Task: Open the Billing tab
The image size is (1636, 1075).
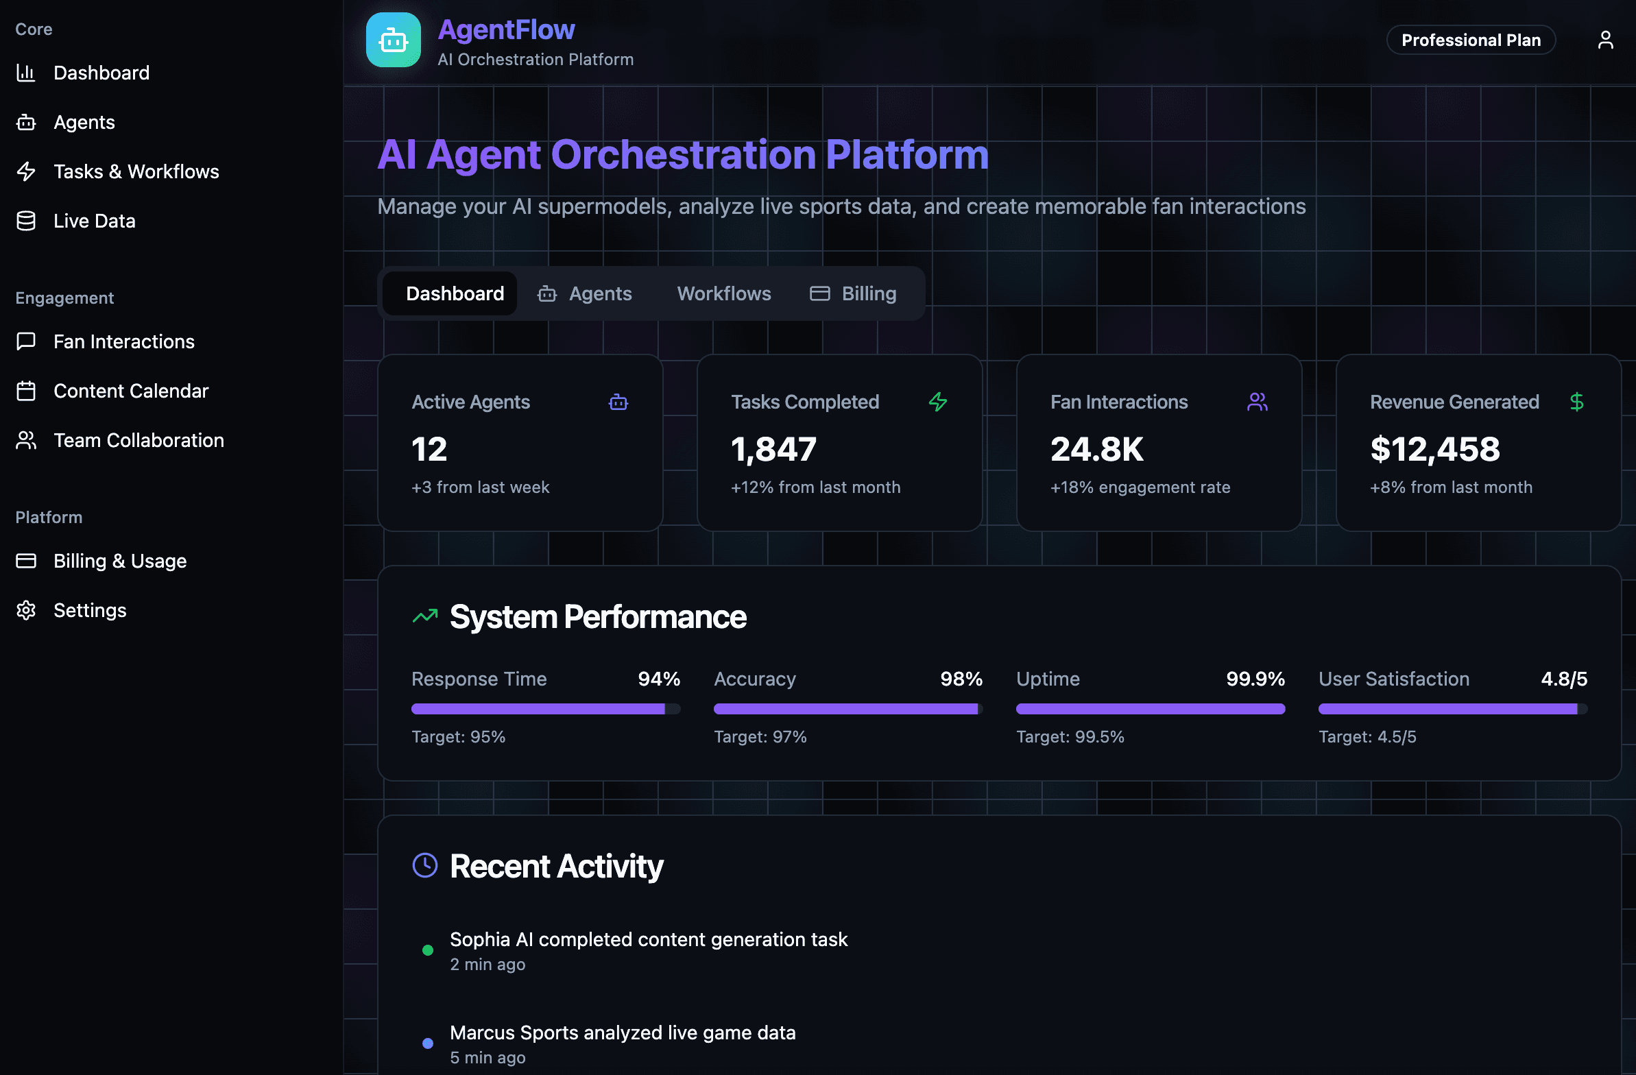Action: pyautogui.click(x=854, y=294)
